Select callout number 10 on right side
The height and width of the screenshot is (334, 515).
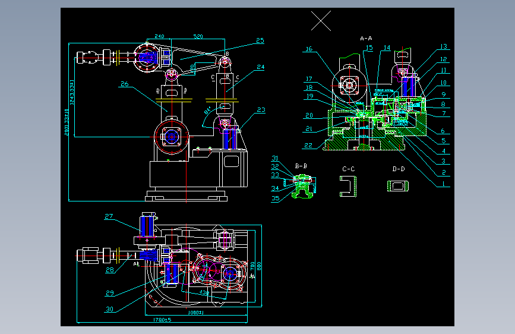443,83
